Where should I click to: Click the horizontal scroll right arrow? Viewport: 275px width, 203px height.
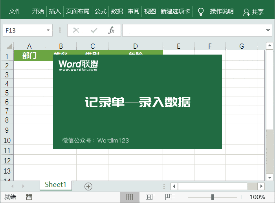click(x=261, y=186)
